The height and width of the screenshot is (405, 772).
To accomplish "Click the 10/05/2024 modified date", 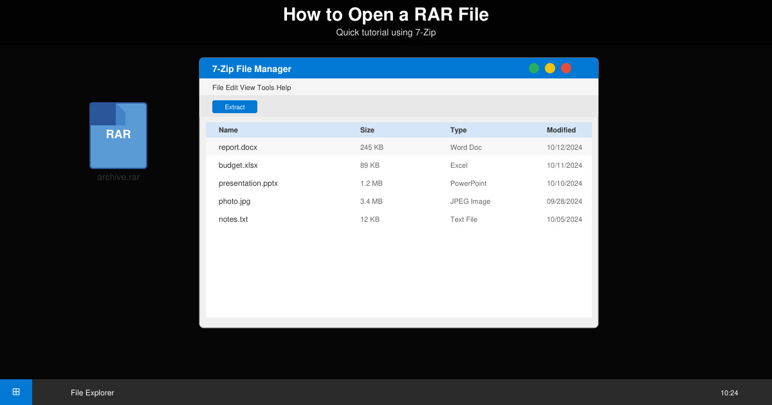I will pyautogui.click(x=564, y=219).
